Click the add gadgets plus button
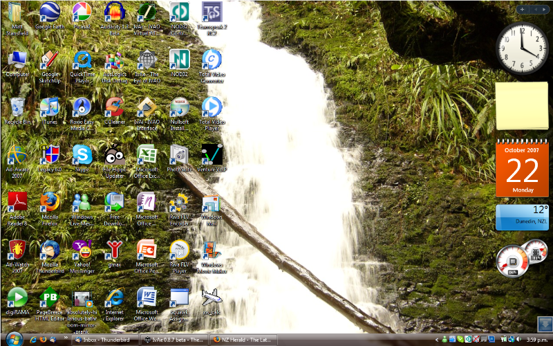This screenshot has height=346, width=553. pos(522,10)
